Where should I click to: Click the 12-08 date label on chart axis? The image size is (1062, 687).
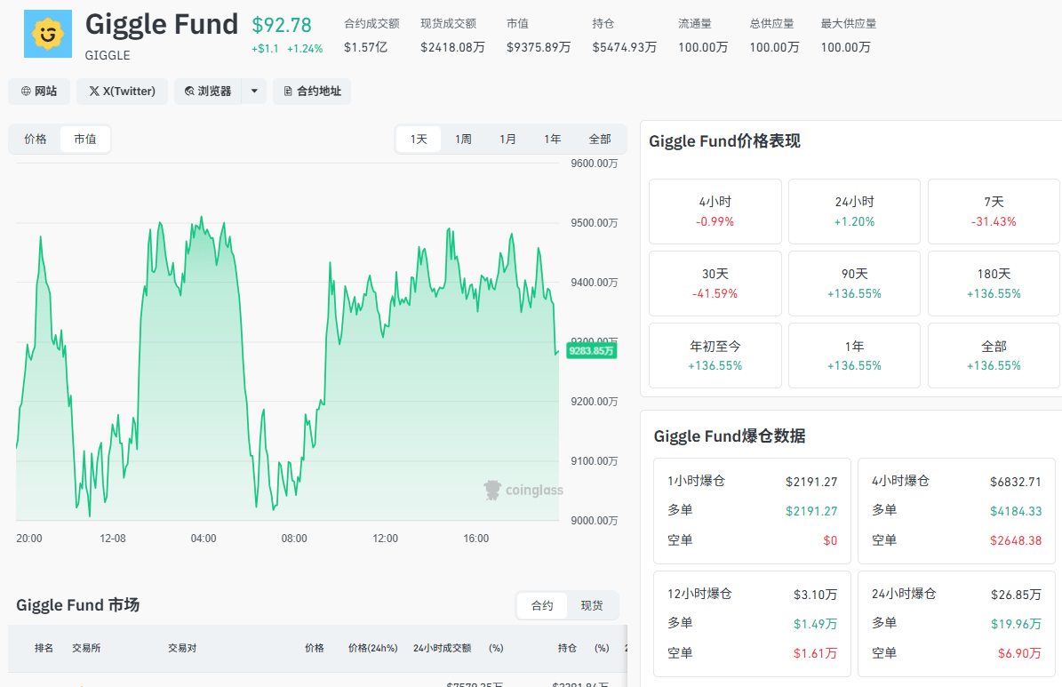coord(113,539)
